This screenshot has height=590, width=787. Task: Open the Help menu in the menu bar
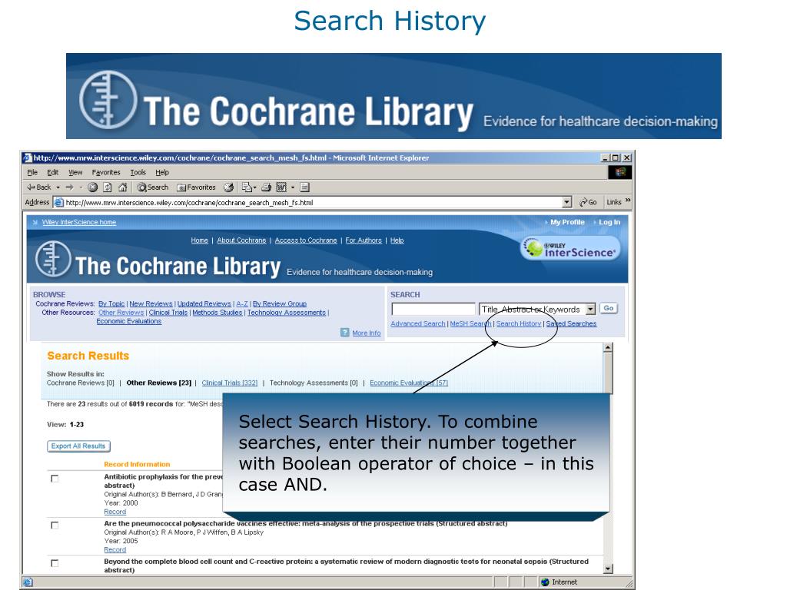(161, 172)
